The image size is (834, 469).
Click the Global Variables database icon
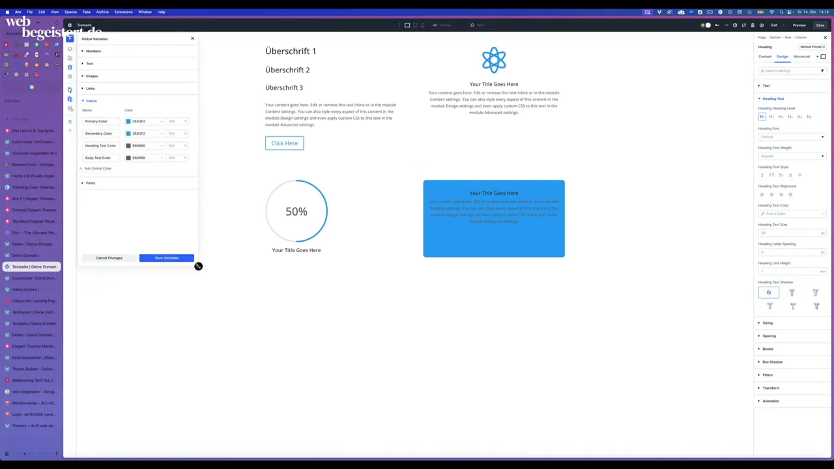[70, 67]
